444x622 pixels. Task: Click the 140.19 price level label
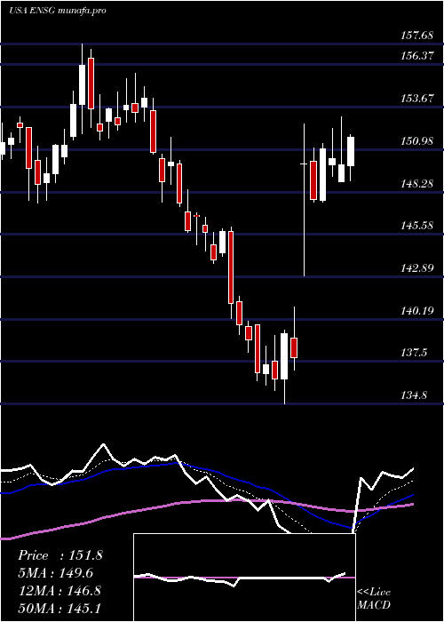click(416, 311)
